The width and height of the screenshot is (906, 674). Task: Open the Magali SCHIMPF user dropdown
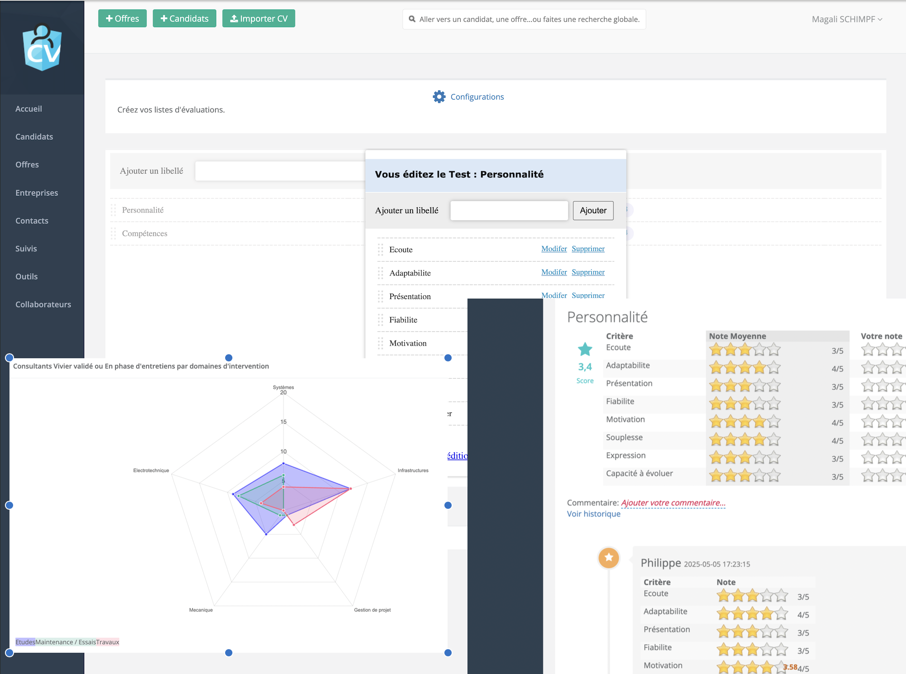coord(846,19)
